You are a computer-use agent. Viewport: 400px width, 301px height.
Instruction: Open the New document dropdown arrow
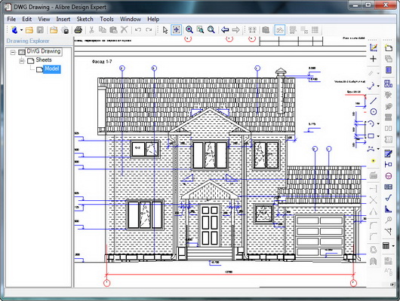(x=21, y=30)
